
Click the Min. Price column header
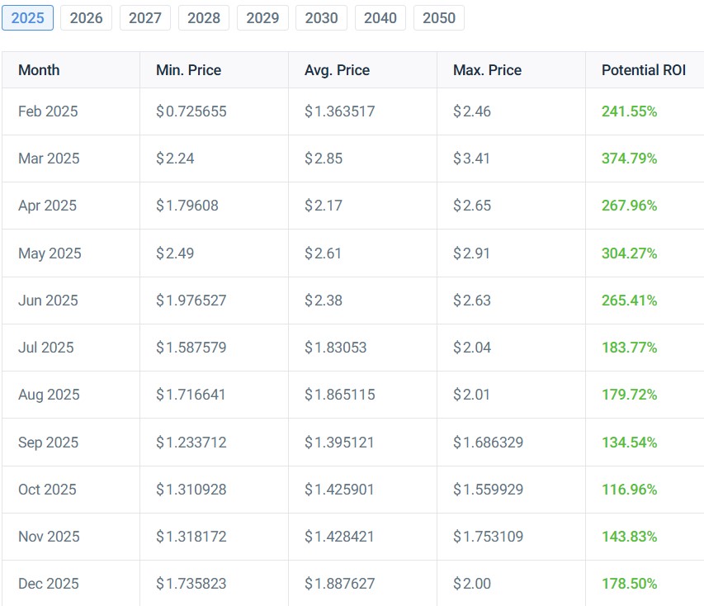188,70
